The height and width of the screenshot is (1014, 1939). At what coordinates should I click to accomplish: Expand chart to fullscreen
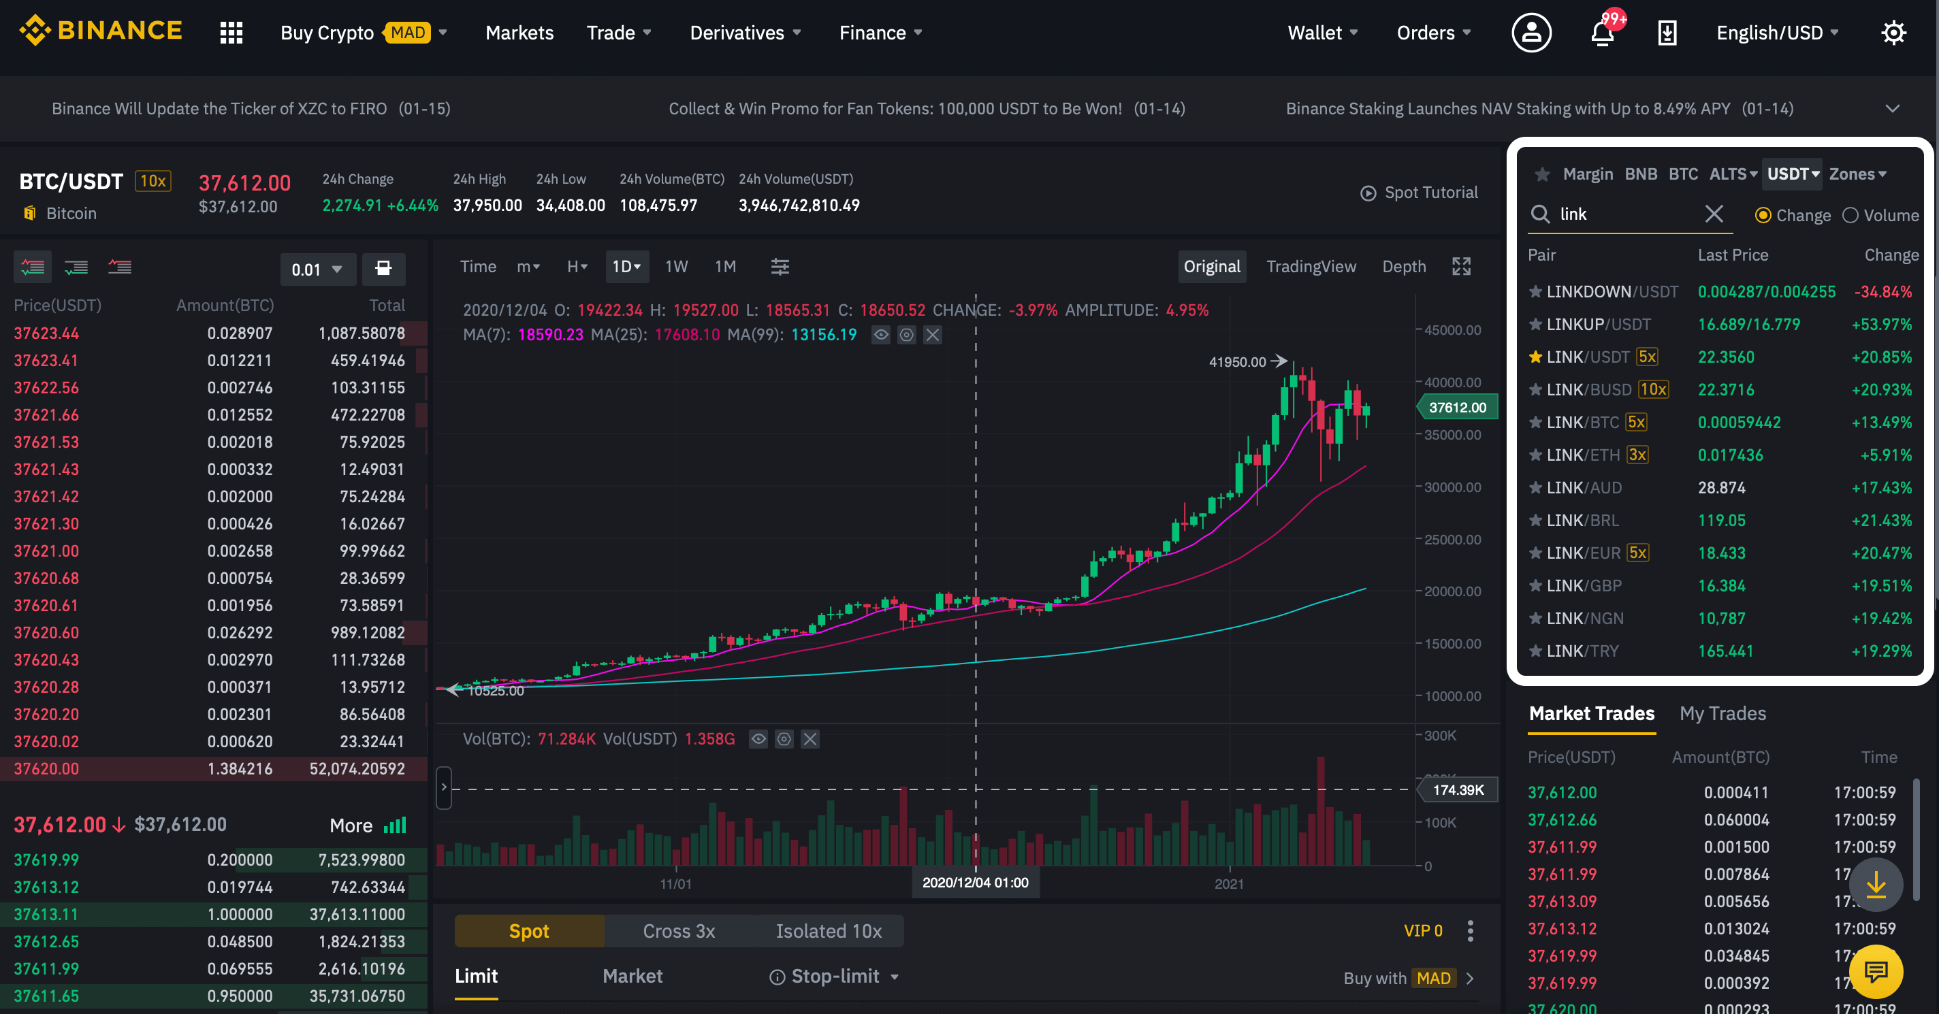tap(1461, 266)
